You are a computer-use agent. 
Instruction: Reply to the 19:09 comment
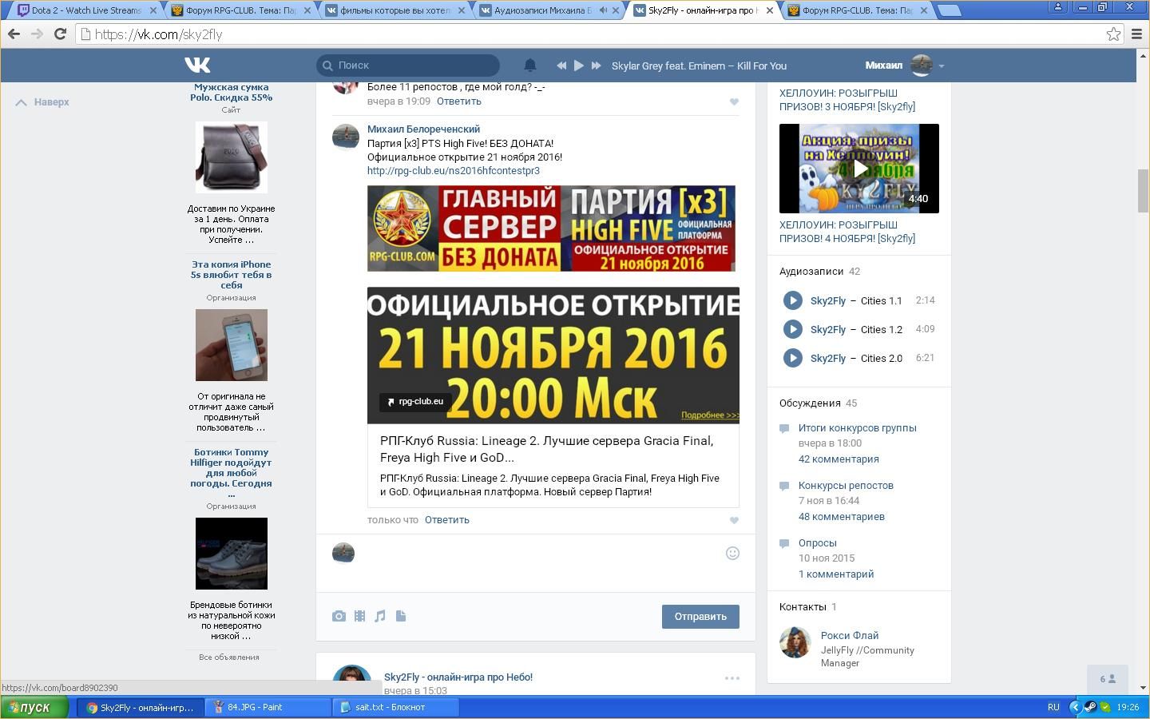(459, 101)
